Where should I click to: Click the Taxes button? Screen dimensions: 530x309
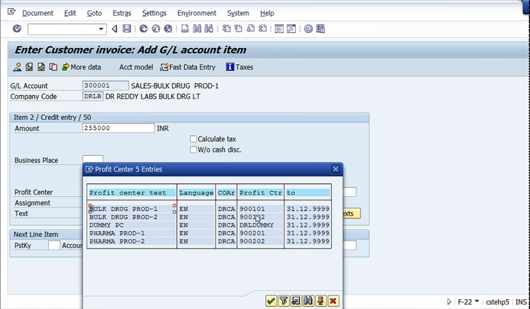pyautogui.click(x=240, y=67)
